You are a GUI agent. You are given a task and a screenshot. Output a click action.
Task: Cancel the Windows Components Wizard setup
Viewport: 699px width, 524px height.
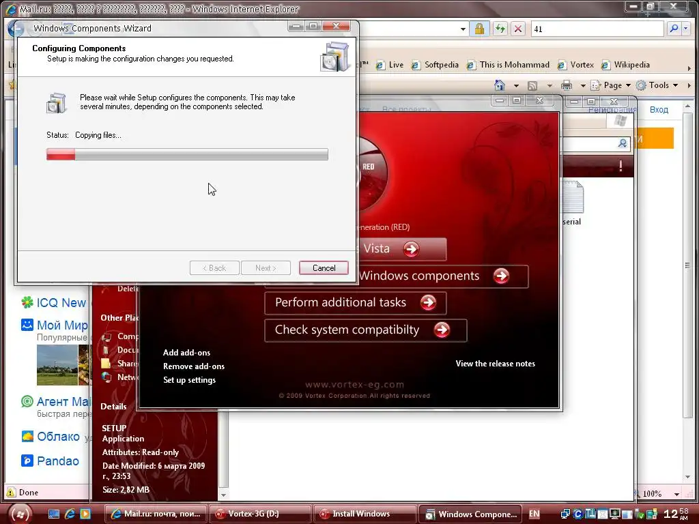[324, 267]
